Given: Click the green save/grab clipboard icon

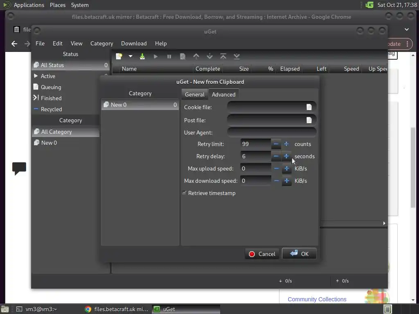Looking at the screenshot, I should click(x=142, y=56).
